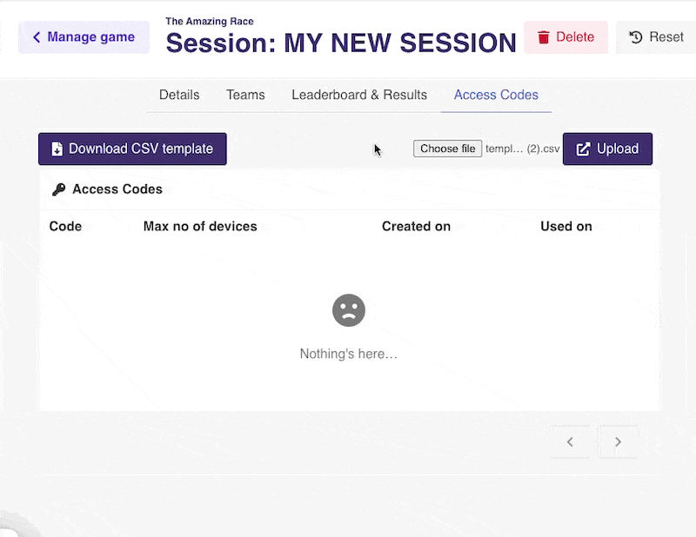Screen dimensions: 696x537
Task: Delete the session MY NEW SESSION
Action: point(565,36)
